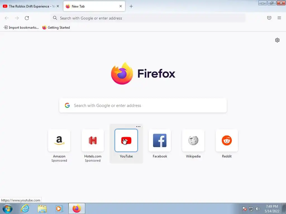
Task: Click the Firefox taskbar button
Action: pos(77,208)
